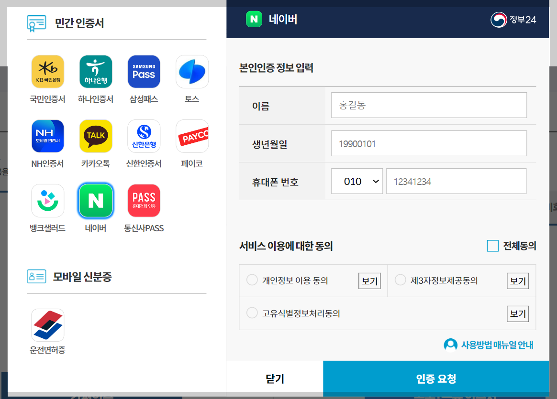The height and width of the screenshot is (399, 557).
Task: Select the NH인증서 icon
Action: point(47,136)
